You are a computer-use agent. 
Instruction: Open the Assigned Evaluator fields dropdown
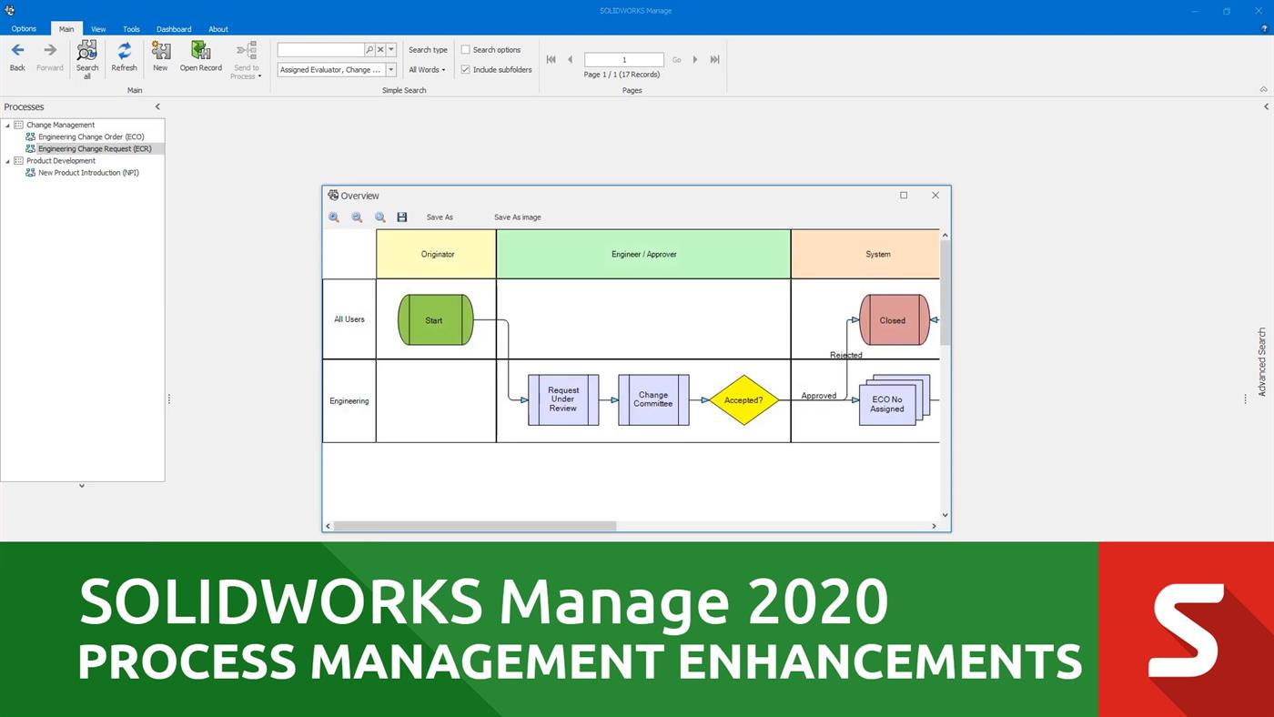pos(390,69)
